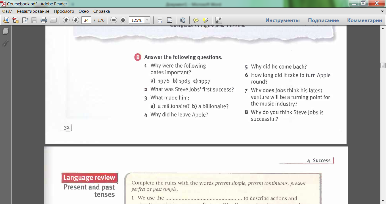386x204 pixels.
Task: Open the Комментарии panel
Action: click(365, 20)
